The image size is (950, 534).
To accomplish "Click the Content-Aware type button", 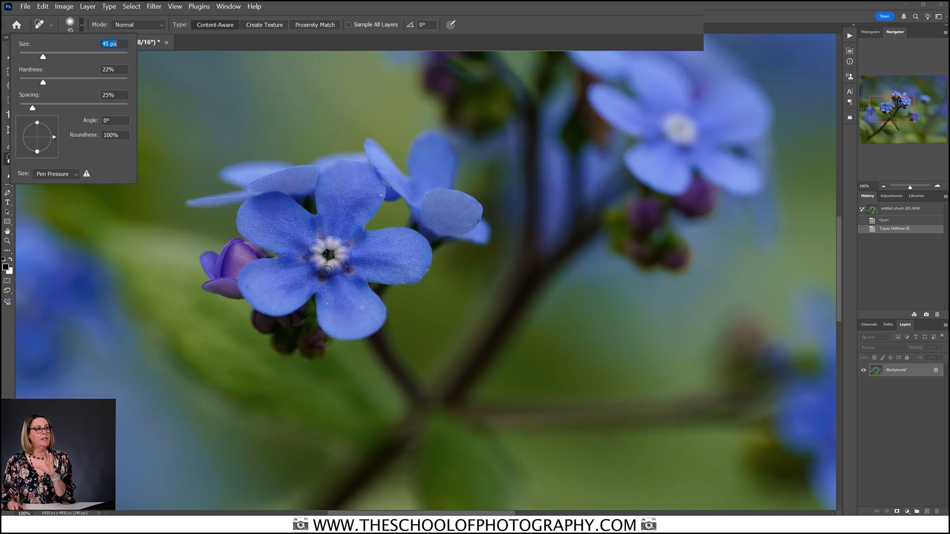I will (215, 24).
